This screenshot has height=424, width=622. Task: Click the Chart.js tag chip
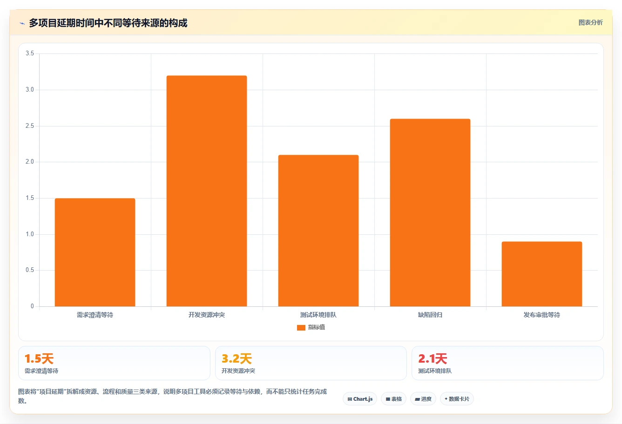click(x=360, y=399)
